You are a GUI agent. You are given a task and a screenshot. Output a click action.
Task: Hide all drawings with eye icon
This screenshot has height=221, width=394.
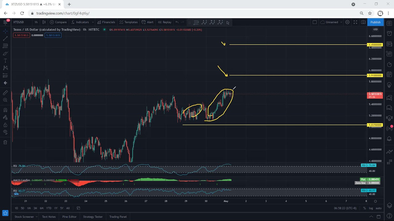pos(5,132)
